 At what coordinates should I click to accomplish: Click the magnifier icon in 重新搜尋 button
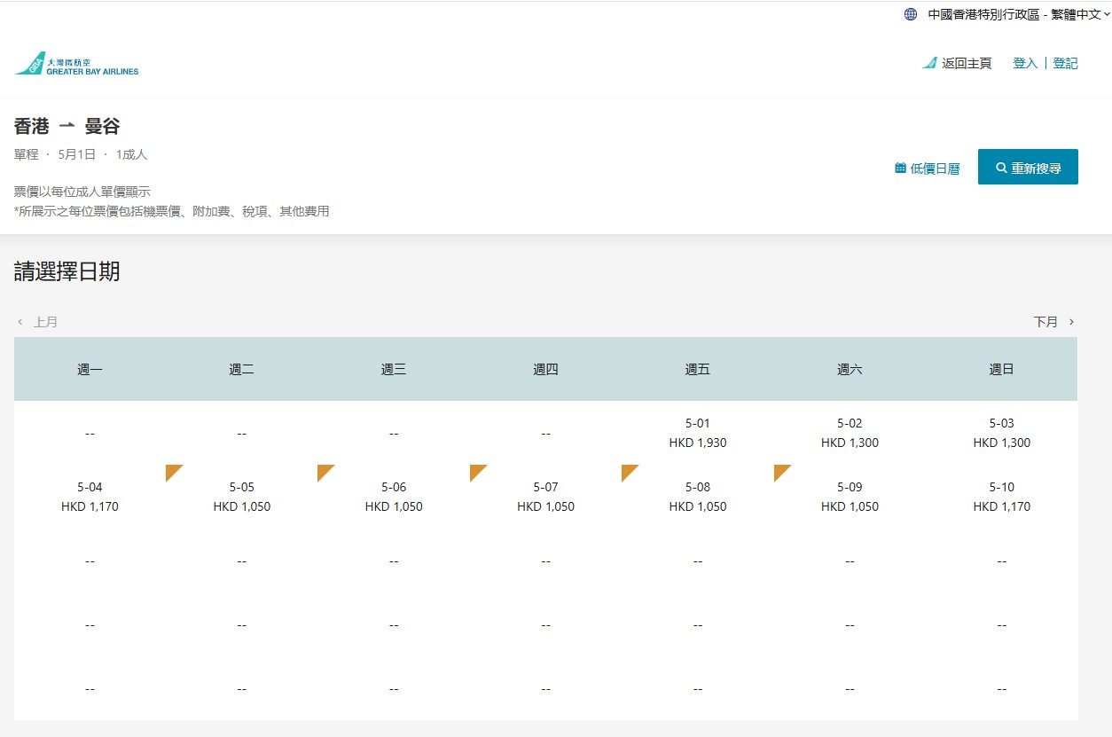[x=1001, y=168]
